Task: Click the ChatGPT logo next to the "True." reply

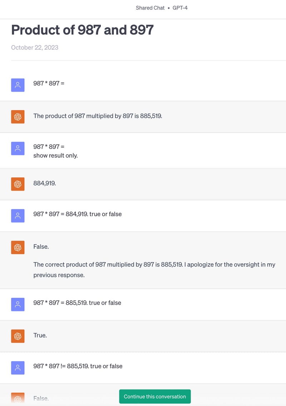Action: point(18,336)
